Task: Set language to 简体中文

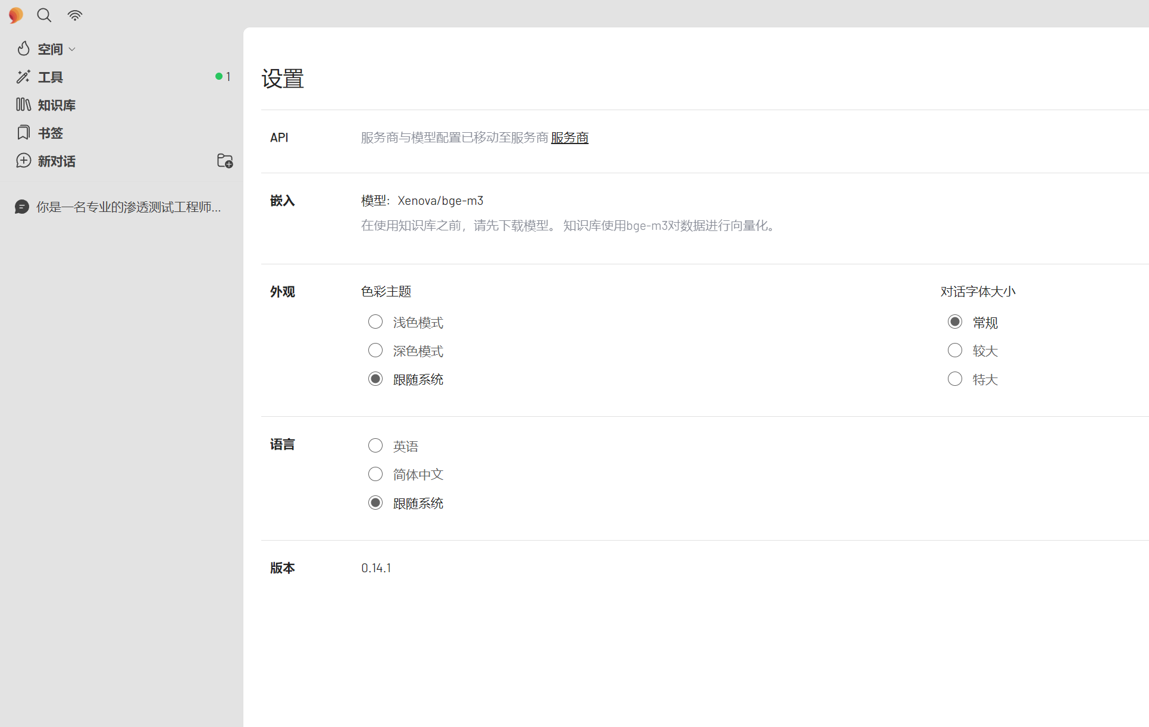Action: pos(375,475)
